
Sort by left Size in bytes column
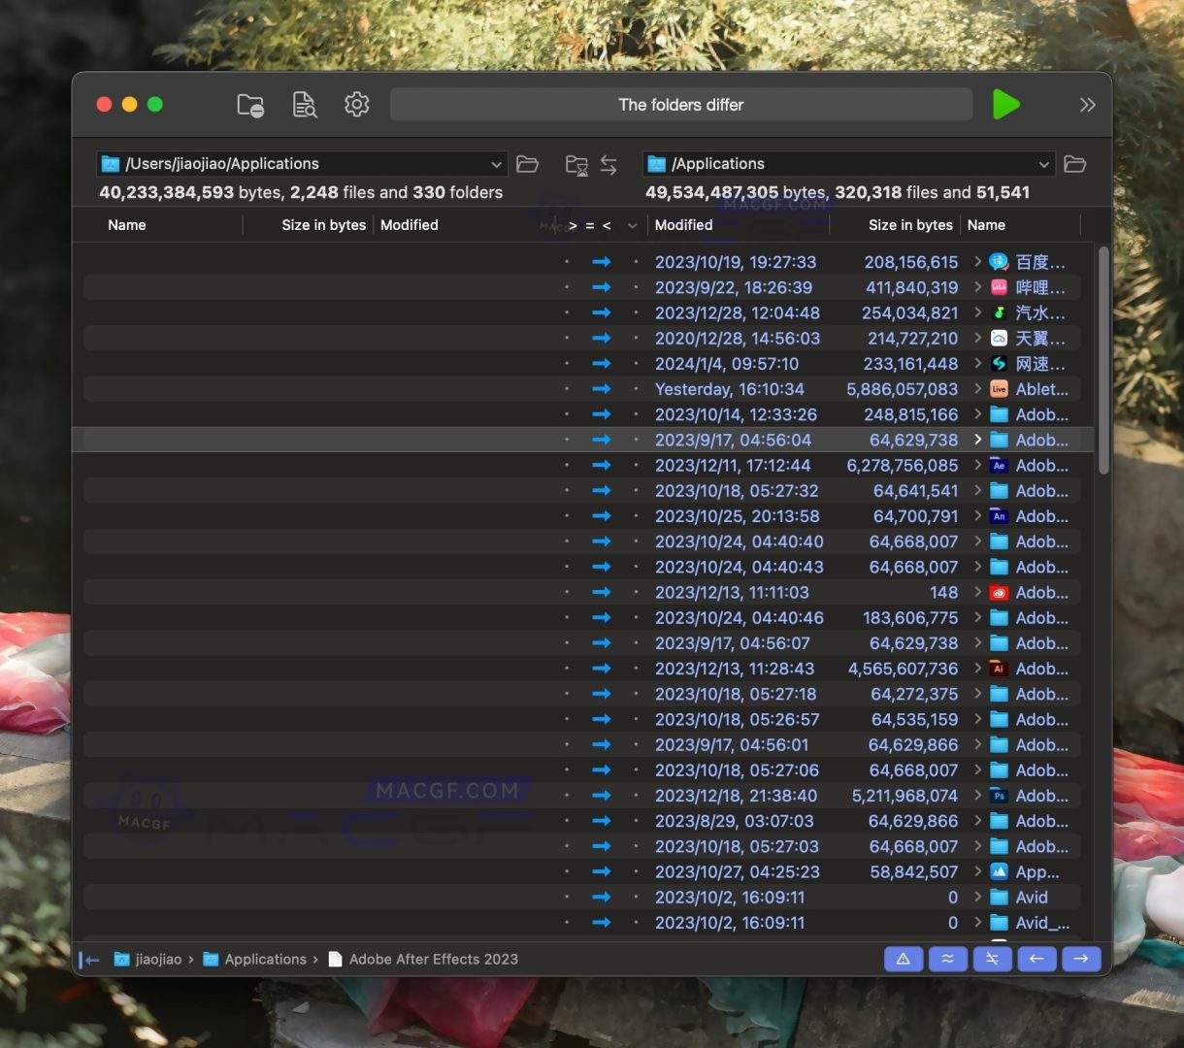pos(323,225)
